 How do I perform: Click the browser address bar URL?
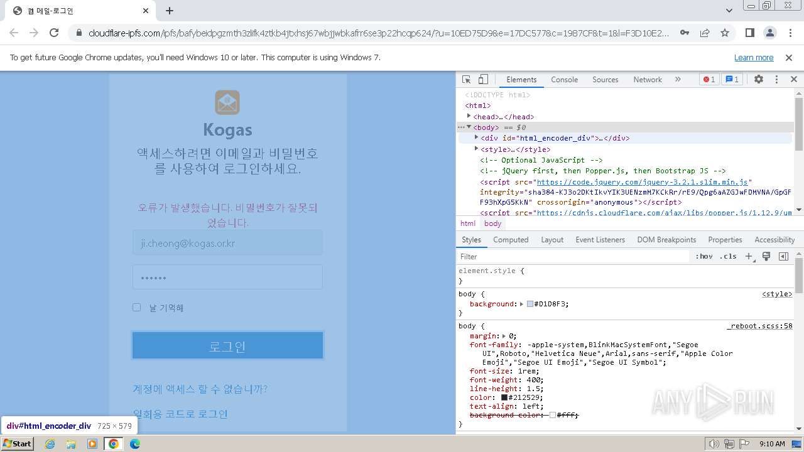[x=379, y=33]
